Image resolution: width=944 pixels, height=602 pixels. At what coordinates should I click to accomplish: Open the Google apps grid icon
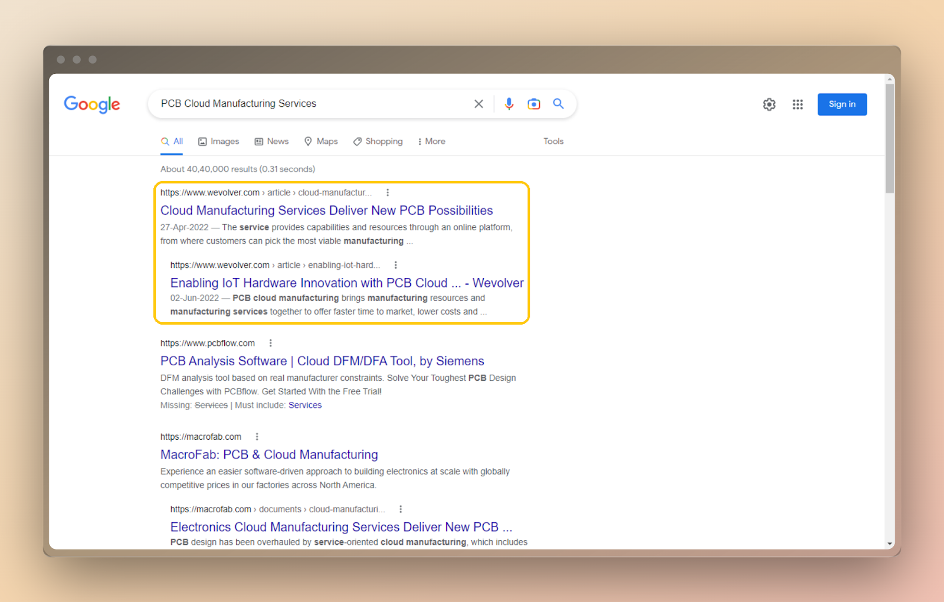(x=798, y=104)
